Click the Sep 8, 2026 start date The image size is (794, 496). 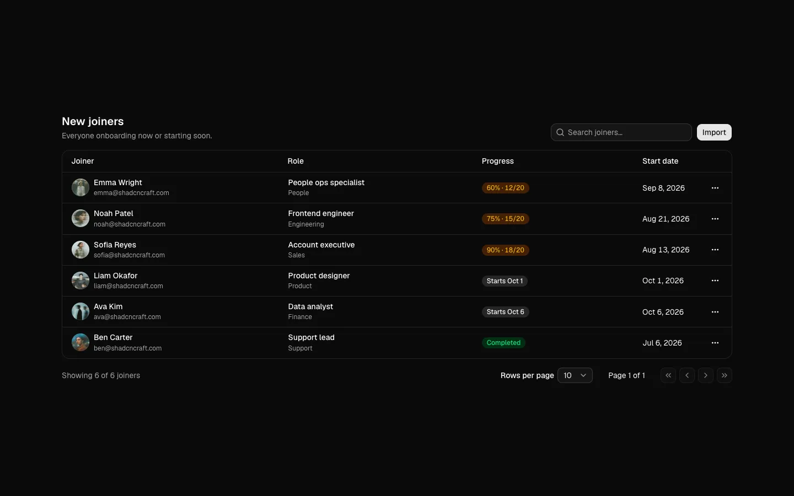[x=663, y=188]
